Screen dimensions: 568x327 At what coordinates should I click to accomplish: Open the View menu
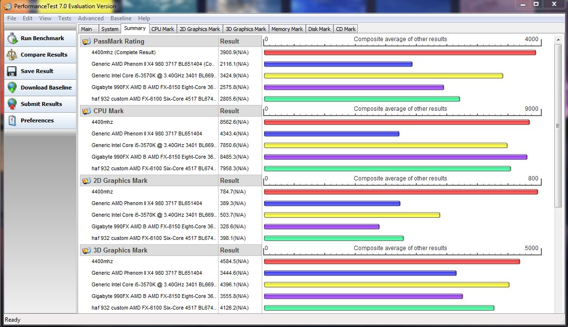pyautogui.click(x=45, y=18)
